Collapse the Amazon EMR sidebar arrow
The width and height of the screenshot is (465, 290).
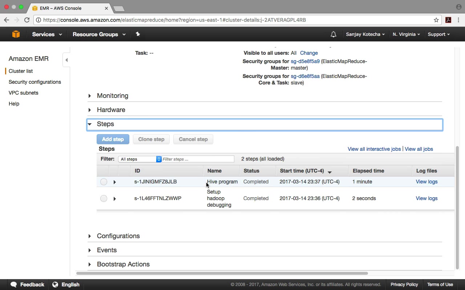(66, 60)
